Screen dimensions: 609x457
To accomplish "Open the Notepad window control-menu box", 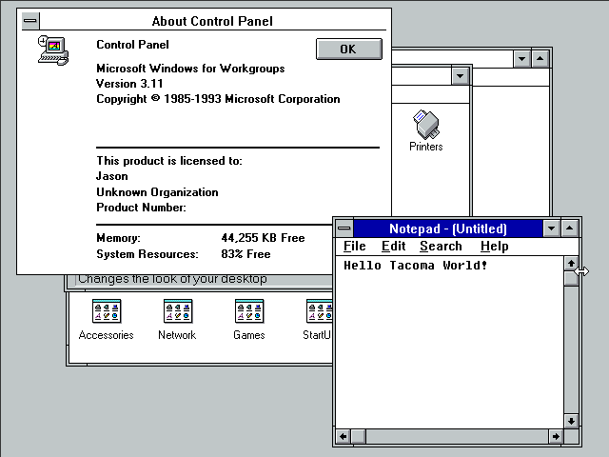I will click(x=344, y=228).
